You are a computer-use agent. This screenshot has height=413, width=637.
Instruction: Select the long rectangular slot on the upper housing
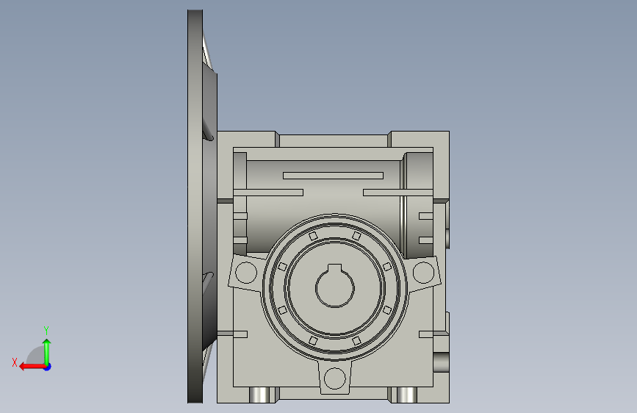click(333, 176)
